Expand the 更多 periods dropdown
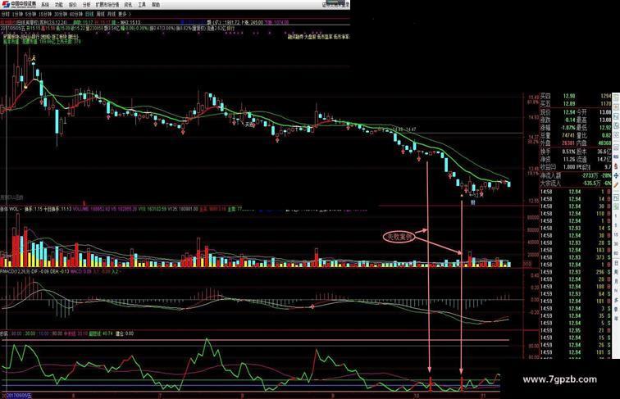Viewport: 620px width, 399px height. click(x=124, y=14)
